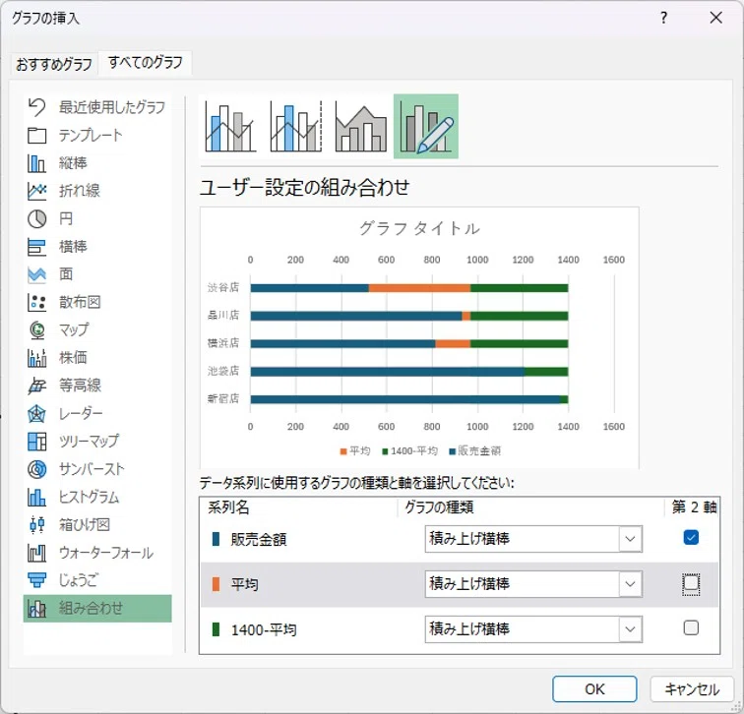Select the 販売金額 series name

click(x=259, y=540)
